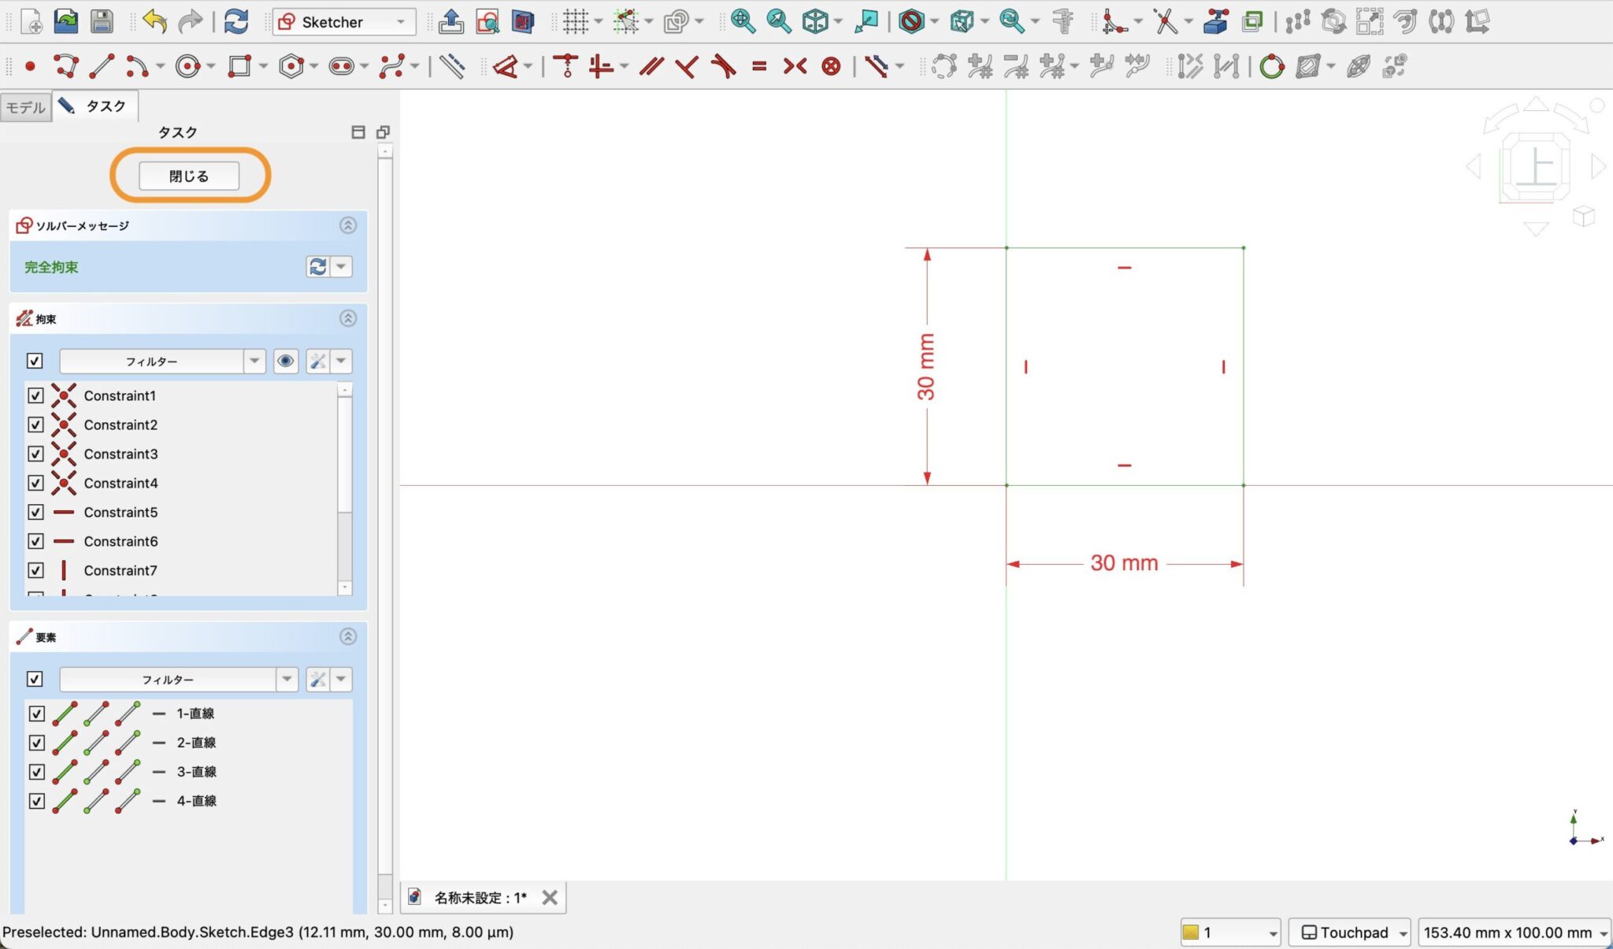Image resolution: width=1613 pixels, height=949 pixels.
Task: Open the elements フィルター dropdown arrow
Action: tap(287, 679)
